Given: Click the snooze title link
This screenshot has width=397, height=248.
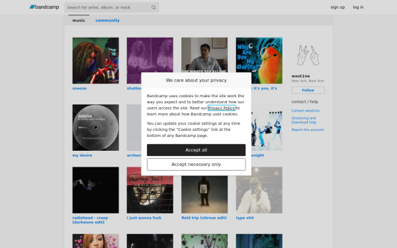Looking at the screenshot, I should pos(79,89).
